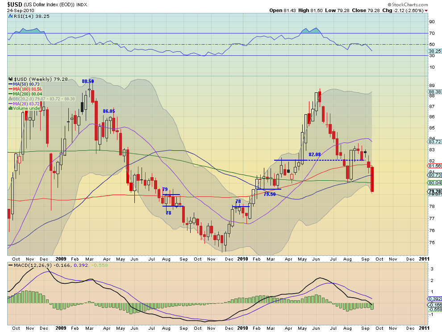Click the 86.05 annotation
442x332 pixels.
109,111
